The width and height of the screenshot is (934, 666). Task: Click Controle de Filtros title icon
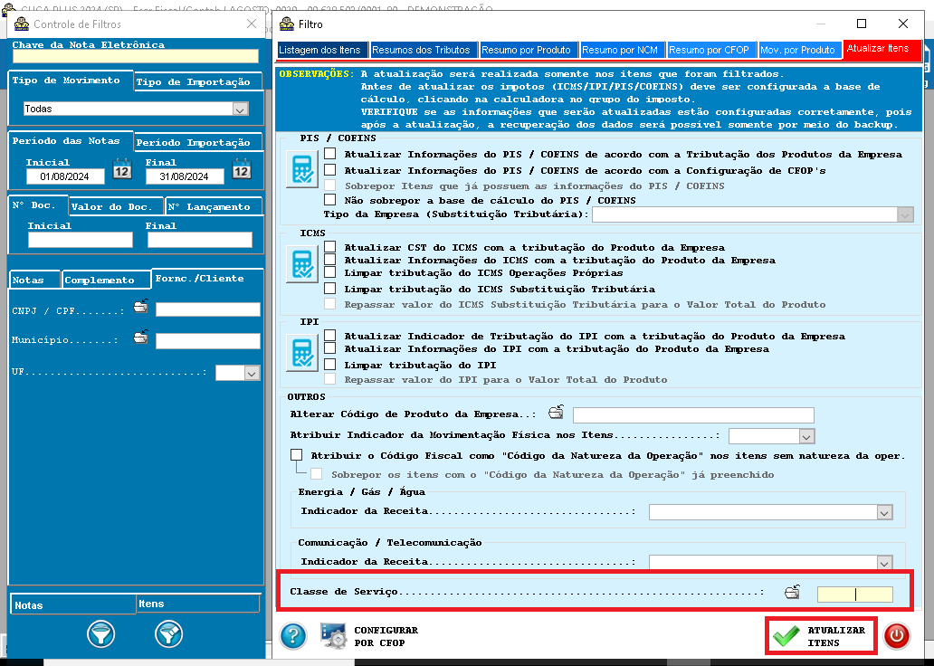22,24
